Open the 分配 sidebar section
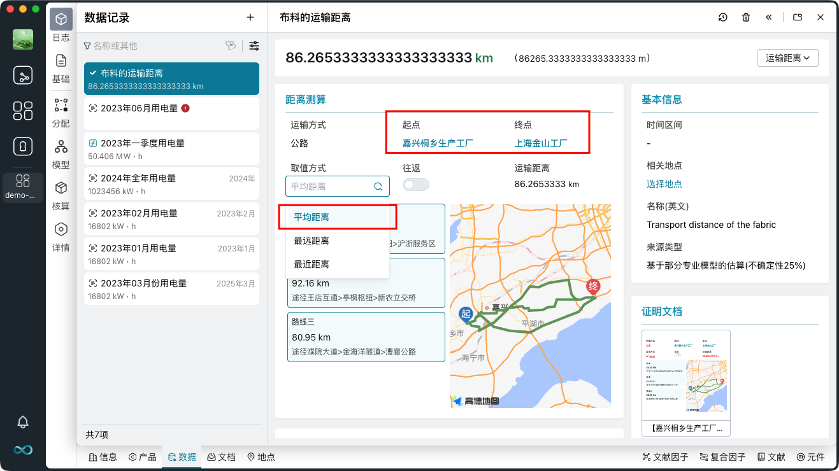Image resolution: width=839 pixels, height=471 pixels. (x=61, y=112)
